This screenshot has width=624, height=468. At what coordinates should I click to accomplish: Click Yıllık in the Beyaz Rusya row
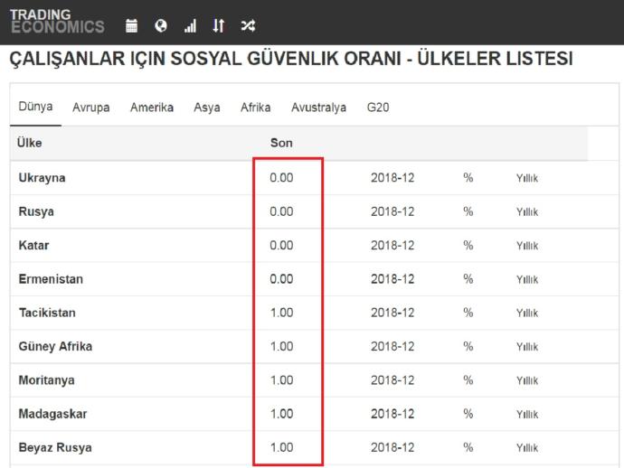click(527, 448)
